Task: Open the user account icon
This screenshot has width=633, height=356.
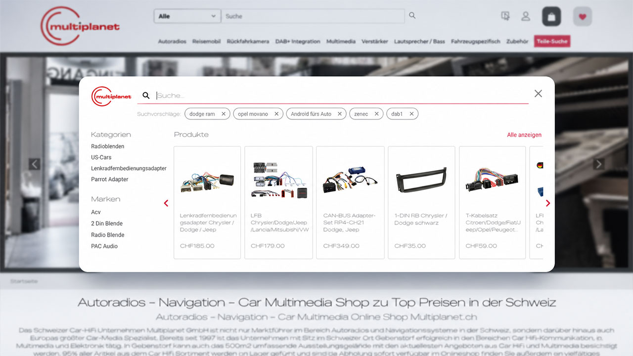Action: coord(526,16)
